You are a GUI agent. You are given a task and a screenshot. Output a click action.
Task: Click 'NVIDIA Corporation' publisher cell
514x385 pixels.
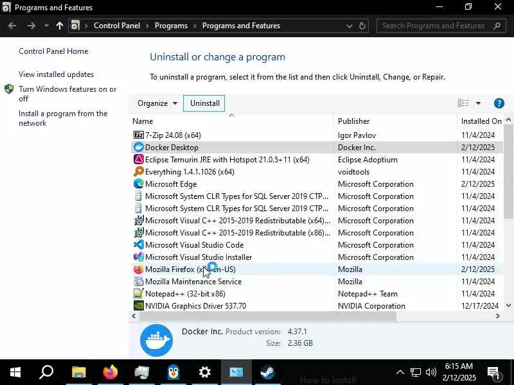coord(371,306)
